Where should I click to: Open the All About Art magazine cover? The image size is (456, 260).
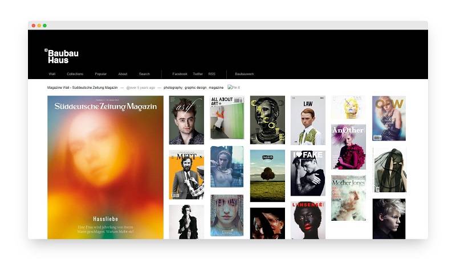227,118
